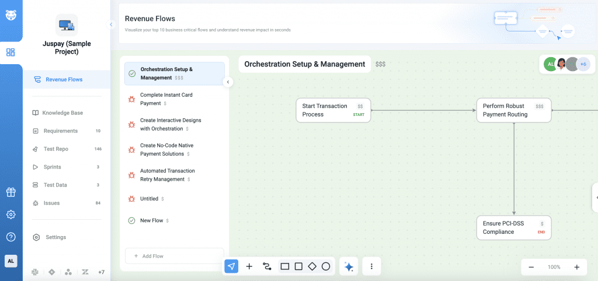
Task: Pick the diamond shape tool
Action: coord(312,266)
